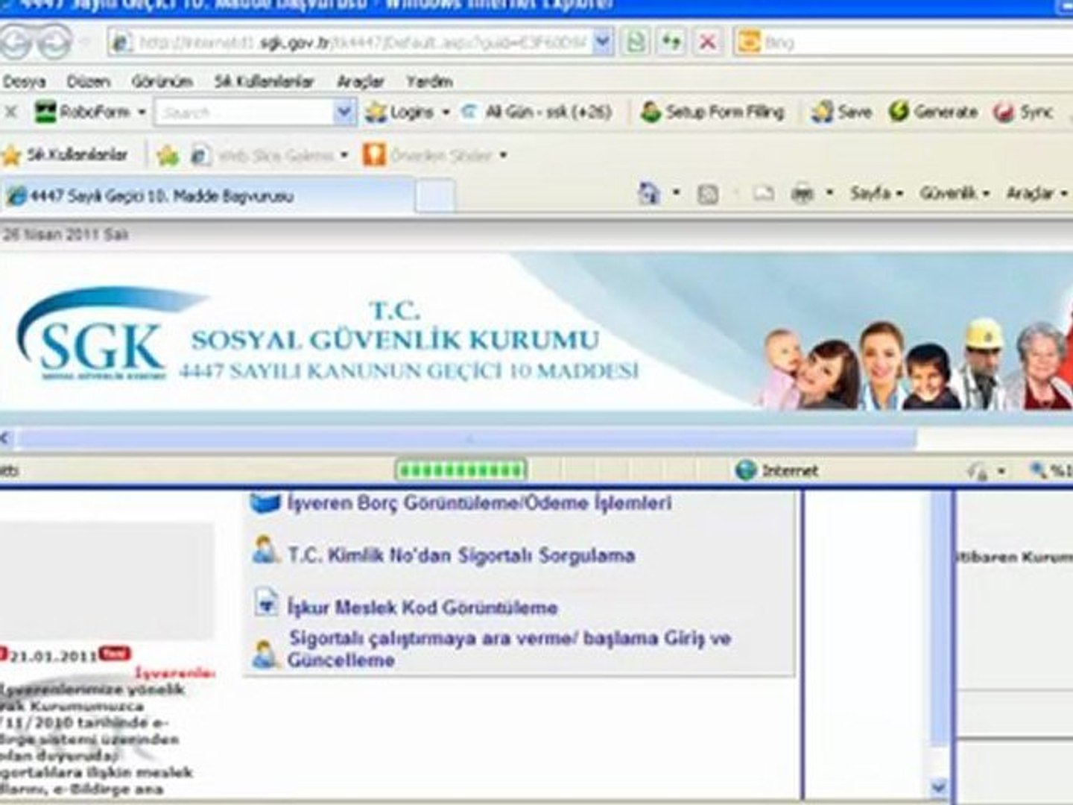Click the RoboForm toolbar icon
This screenshot has width=1073, height=805.
pyautogui.click(x=45, y=112)
